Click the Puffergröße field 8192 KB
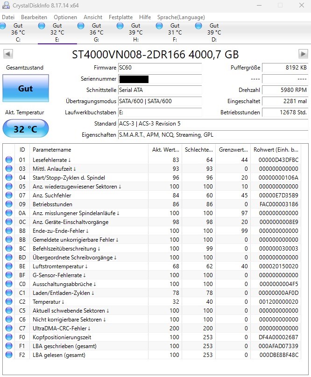The height and width of the screenshot is (377, 311). click(x=285, y=68)
